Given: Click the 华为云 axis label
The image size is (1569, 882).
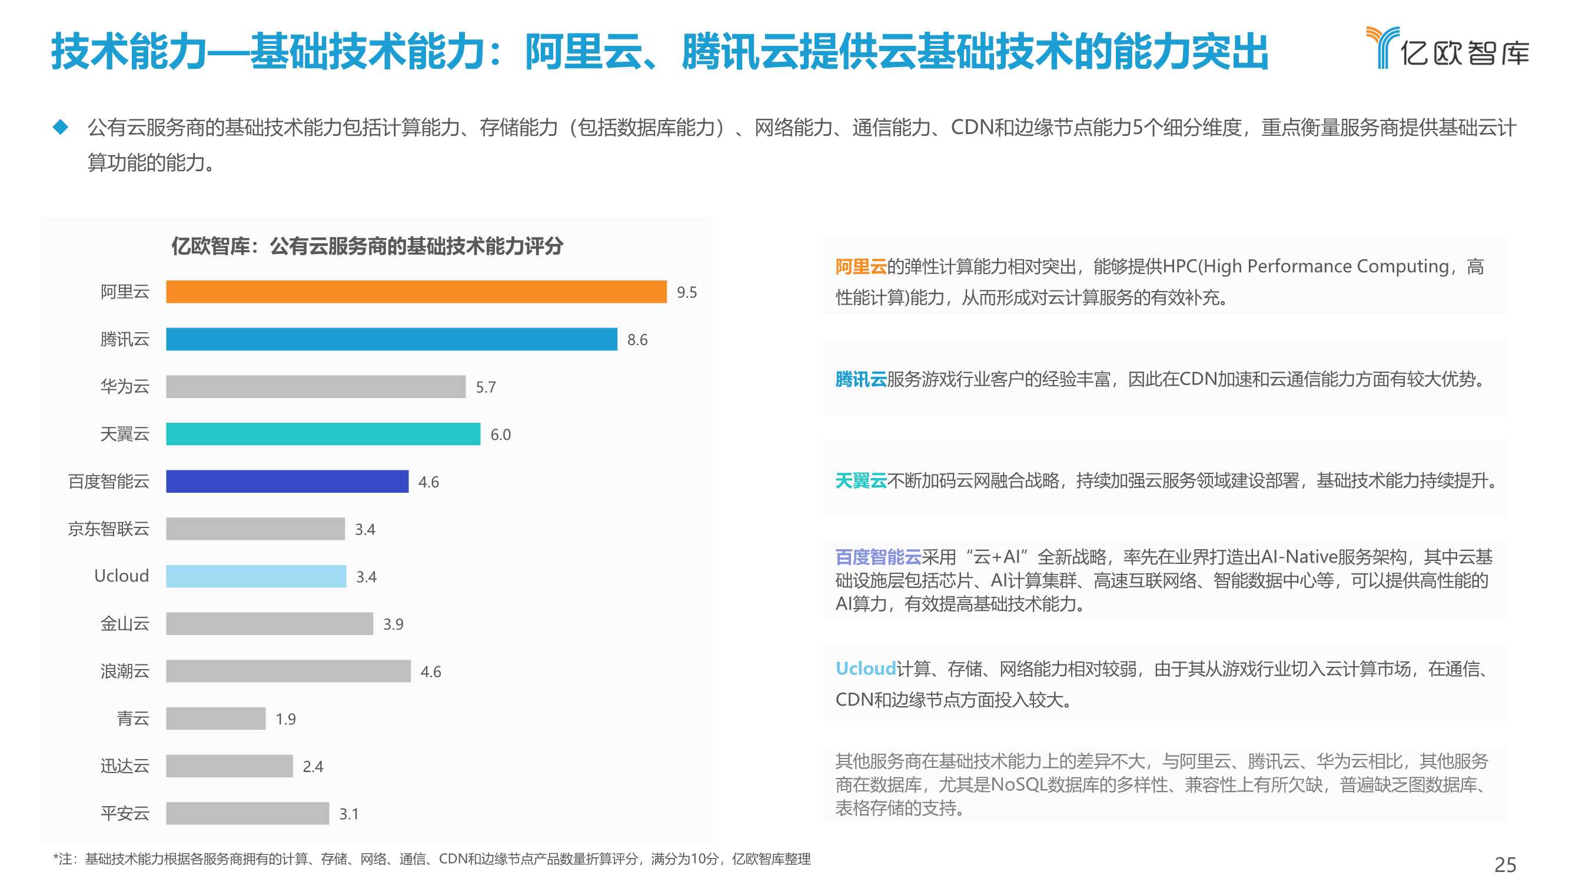Looking at the screenshot, I should click(125, 386).
